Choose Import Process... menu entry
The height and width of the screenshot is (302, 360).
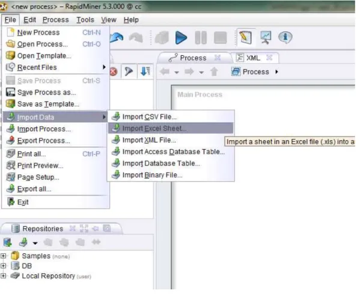(x=55, y=129)
